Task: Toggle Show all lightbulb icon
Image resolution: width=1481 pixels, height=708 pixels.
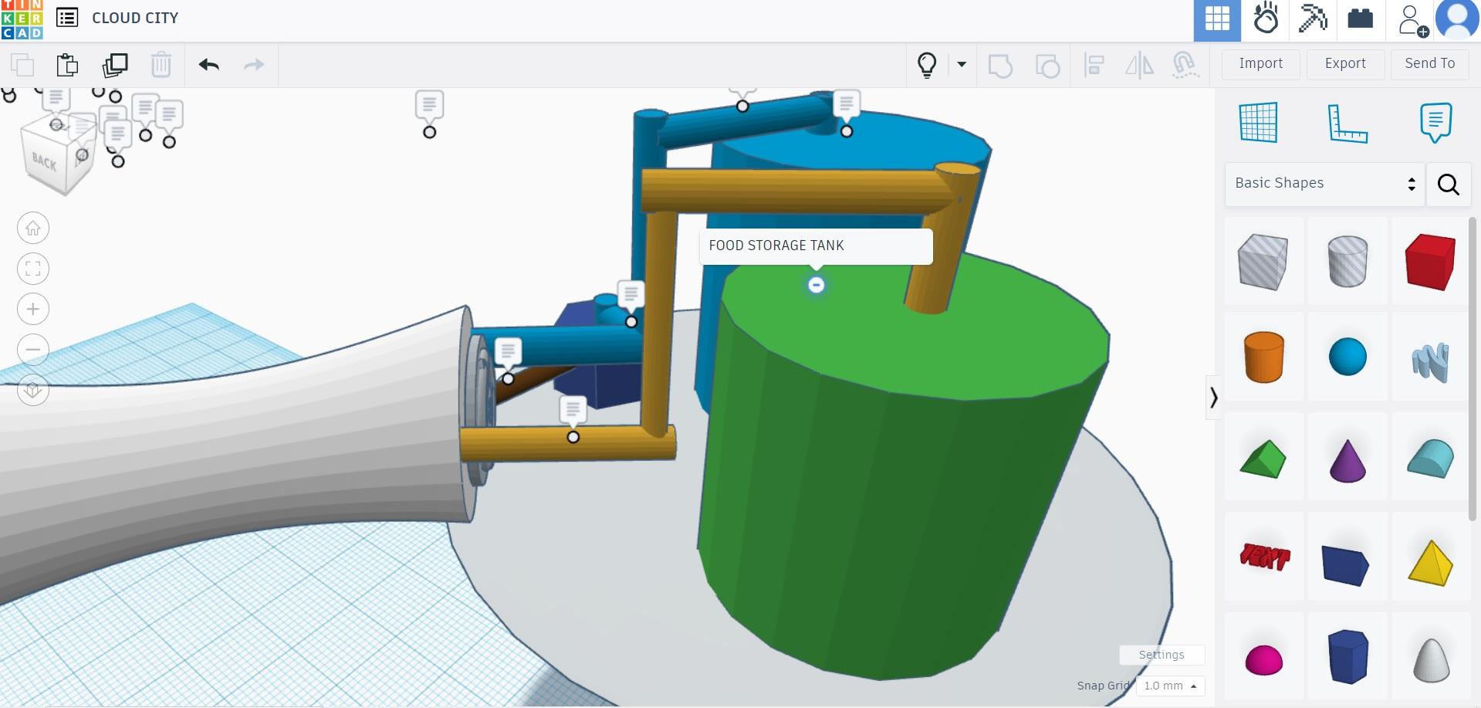Action: (927, 65)
